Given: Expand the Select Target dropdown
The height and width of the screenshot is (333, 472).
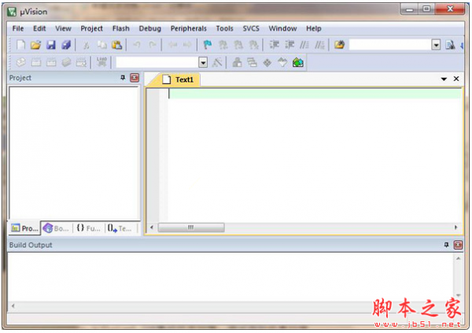Looking at the screenshot, I should (203, 62).
